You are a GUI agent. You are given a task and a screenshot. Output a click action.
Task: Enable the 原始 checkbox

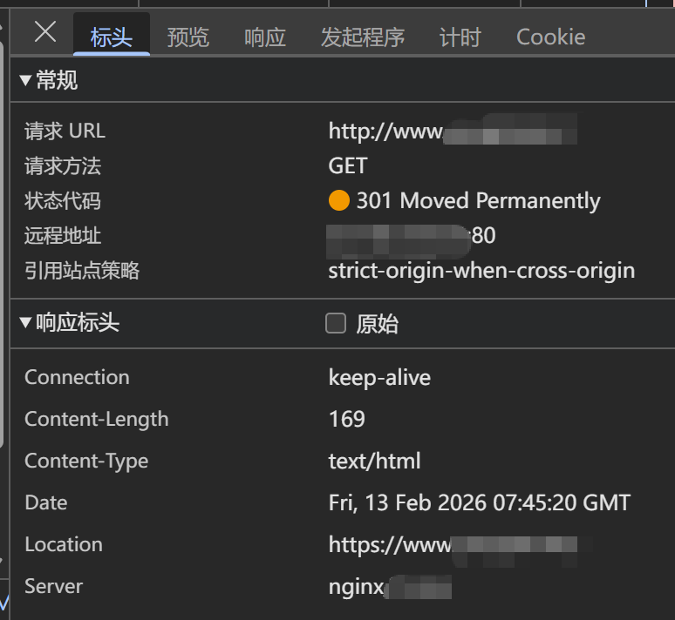click(336, 324)
